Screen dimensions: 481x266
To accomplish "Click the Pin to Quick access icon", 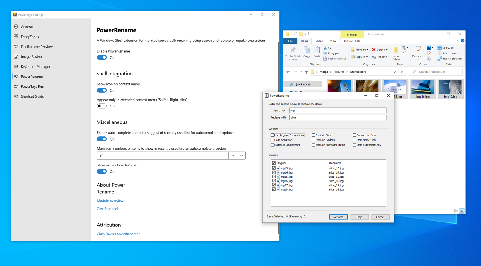I will 293,50.
